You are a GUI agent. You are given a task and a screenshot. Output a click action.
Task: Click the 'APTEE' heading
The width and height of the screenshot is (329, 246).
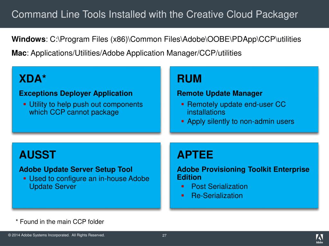point(195,155)
